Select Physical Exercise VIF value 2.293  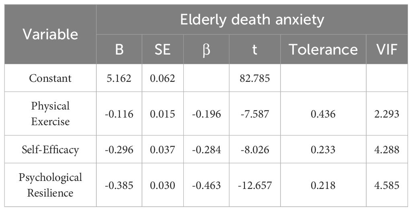click(x=386, y=114)
